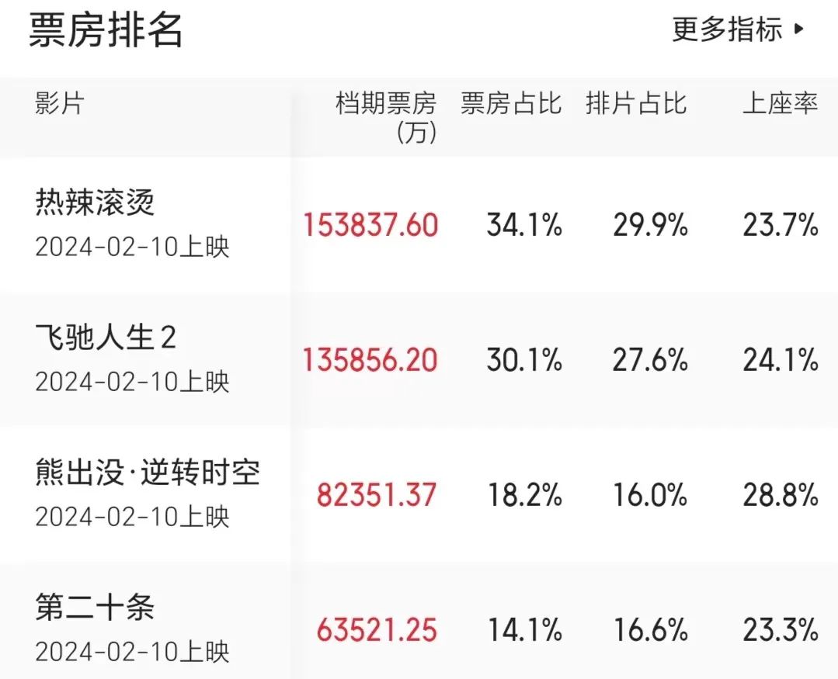Sort by 上座率 column header
The image size is (838, 679).
coord(780,104)
